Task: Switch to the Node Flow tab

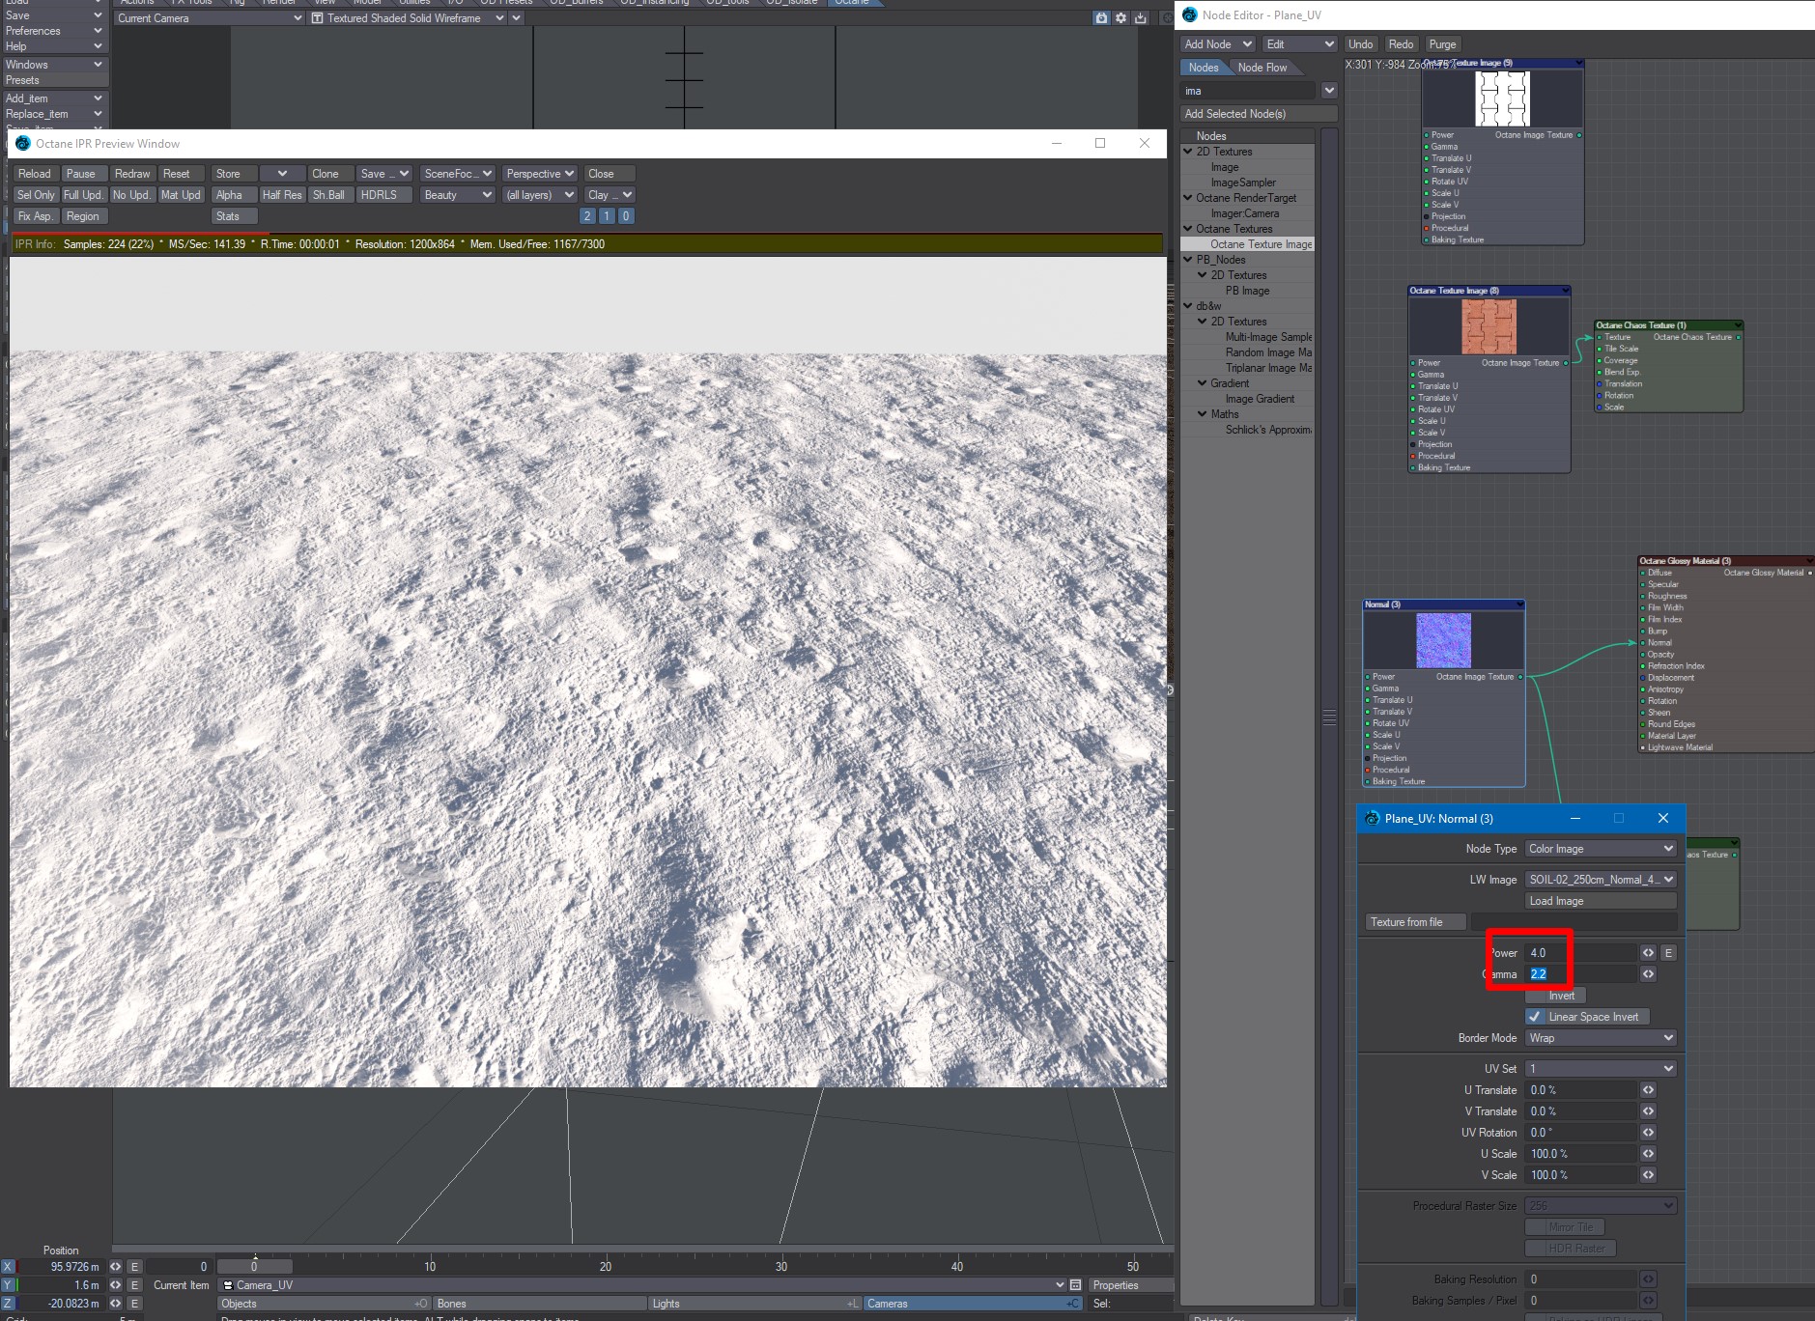Action: point(1262,68)
